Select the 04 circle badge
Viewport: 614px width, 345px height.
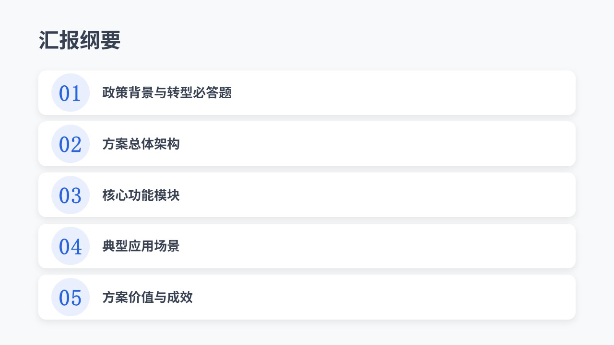[x=71, y=246]
